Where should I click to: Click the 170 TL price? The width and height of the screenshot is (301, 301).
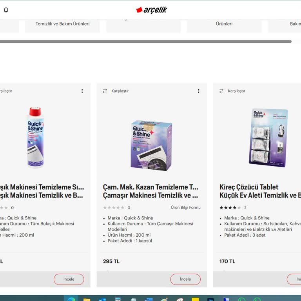point(227,261)
